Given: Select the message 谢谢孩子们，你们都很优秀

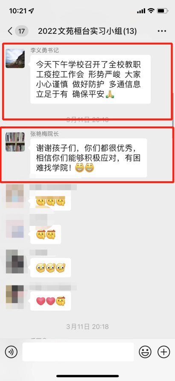Looking at the screenshot, I should pyautogui.click(x=89, y=158).
